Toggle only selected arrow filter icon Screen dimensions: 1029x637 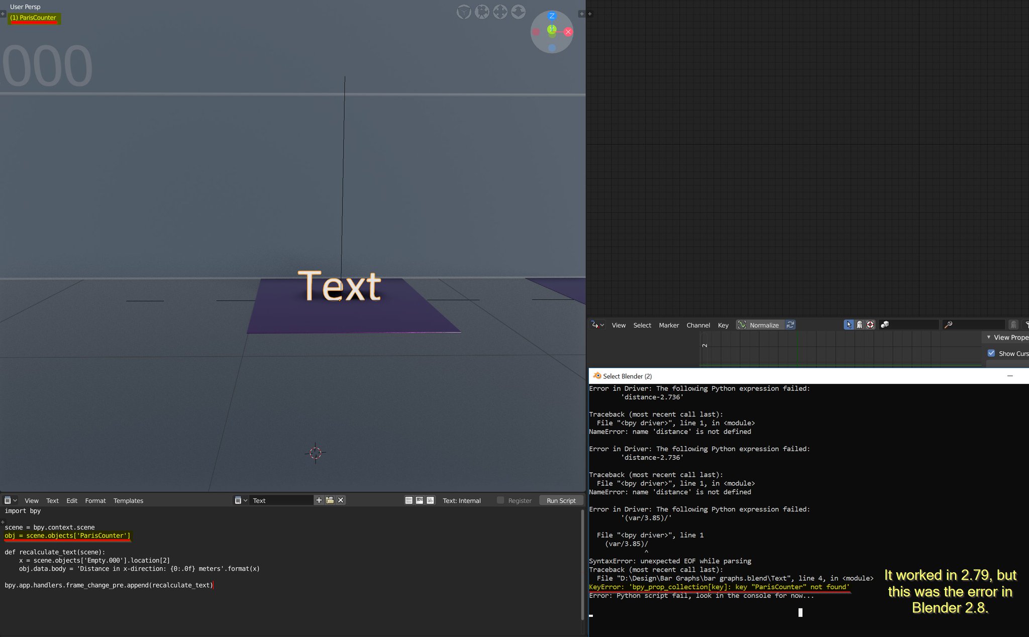(849, 325)
